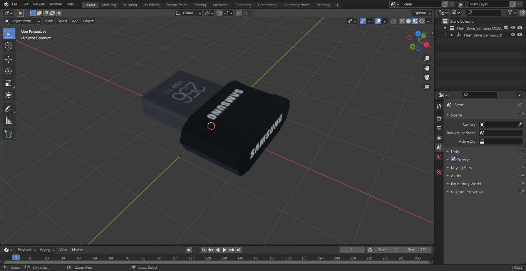Click the End frame value field
The width and height of the screenshot is (526, 271).
tap(417, 250)
